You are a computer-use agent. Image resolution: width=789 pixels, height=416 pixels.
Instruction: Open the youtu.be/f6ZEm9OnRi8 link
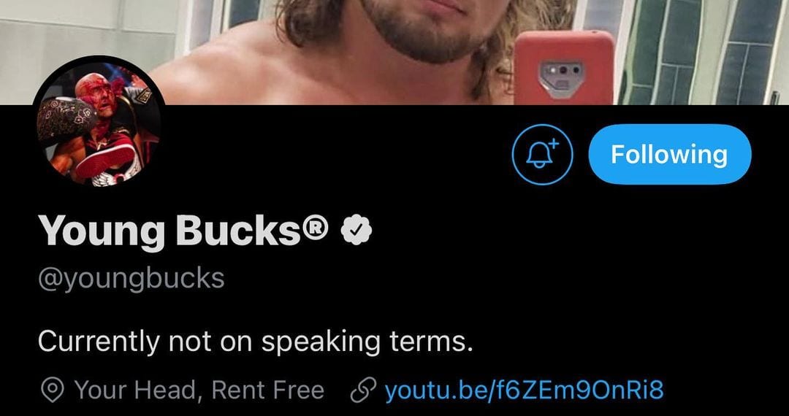tap(524, 390)
